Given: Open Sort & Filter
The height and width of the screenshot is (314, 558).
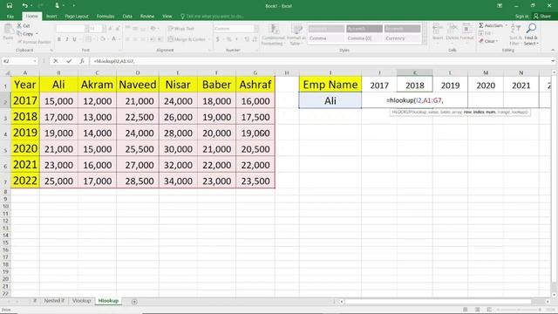Looking at the screenshot, I should [514, 34].
